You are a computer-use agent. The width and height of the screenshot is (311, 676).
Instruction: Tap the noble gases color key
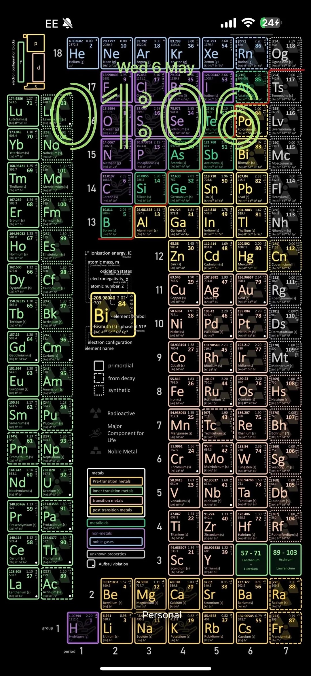(x=116, y=542)
